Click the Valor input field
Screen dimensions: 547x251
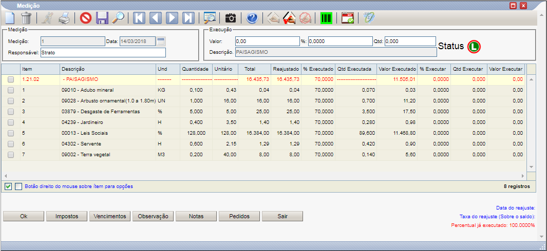click(x=268, y=41)
